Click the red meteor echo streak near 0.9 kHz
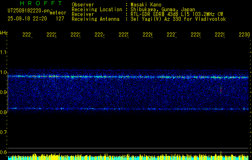 pos(221,90)
